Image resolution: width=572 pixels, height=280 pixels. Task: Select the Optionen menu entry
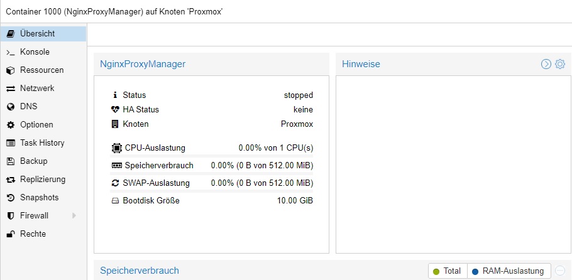pos(36,125)
